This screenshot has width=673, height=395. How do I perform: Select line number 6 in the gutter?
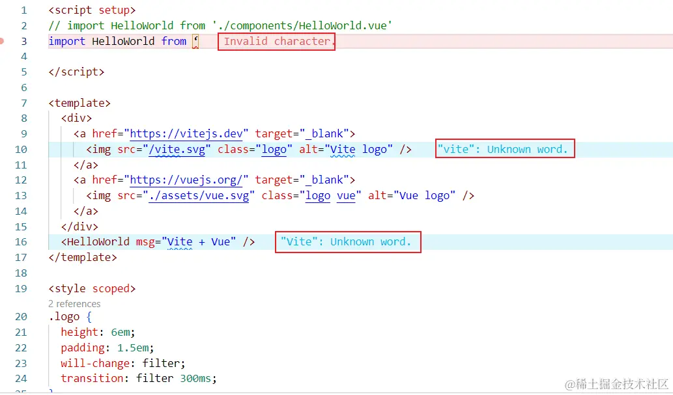click(x=23, y=87)
